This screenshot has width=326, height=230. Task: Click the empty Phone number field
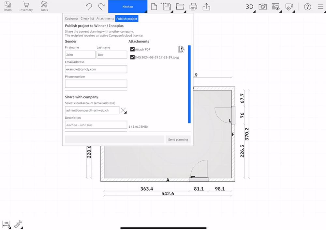[x=96, y=84]
